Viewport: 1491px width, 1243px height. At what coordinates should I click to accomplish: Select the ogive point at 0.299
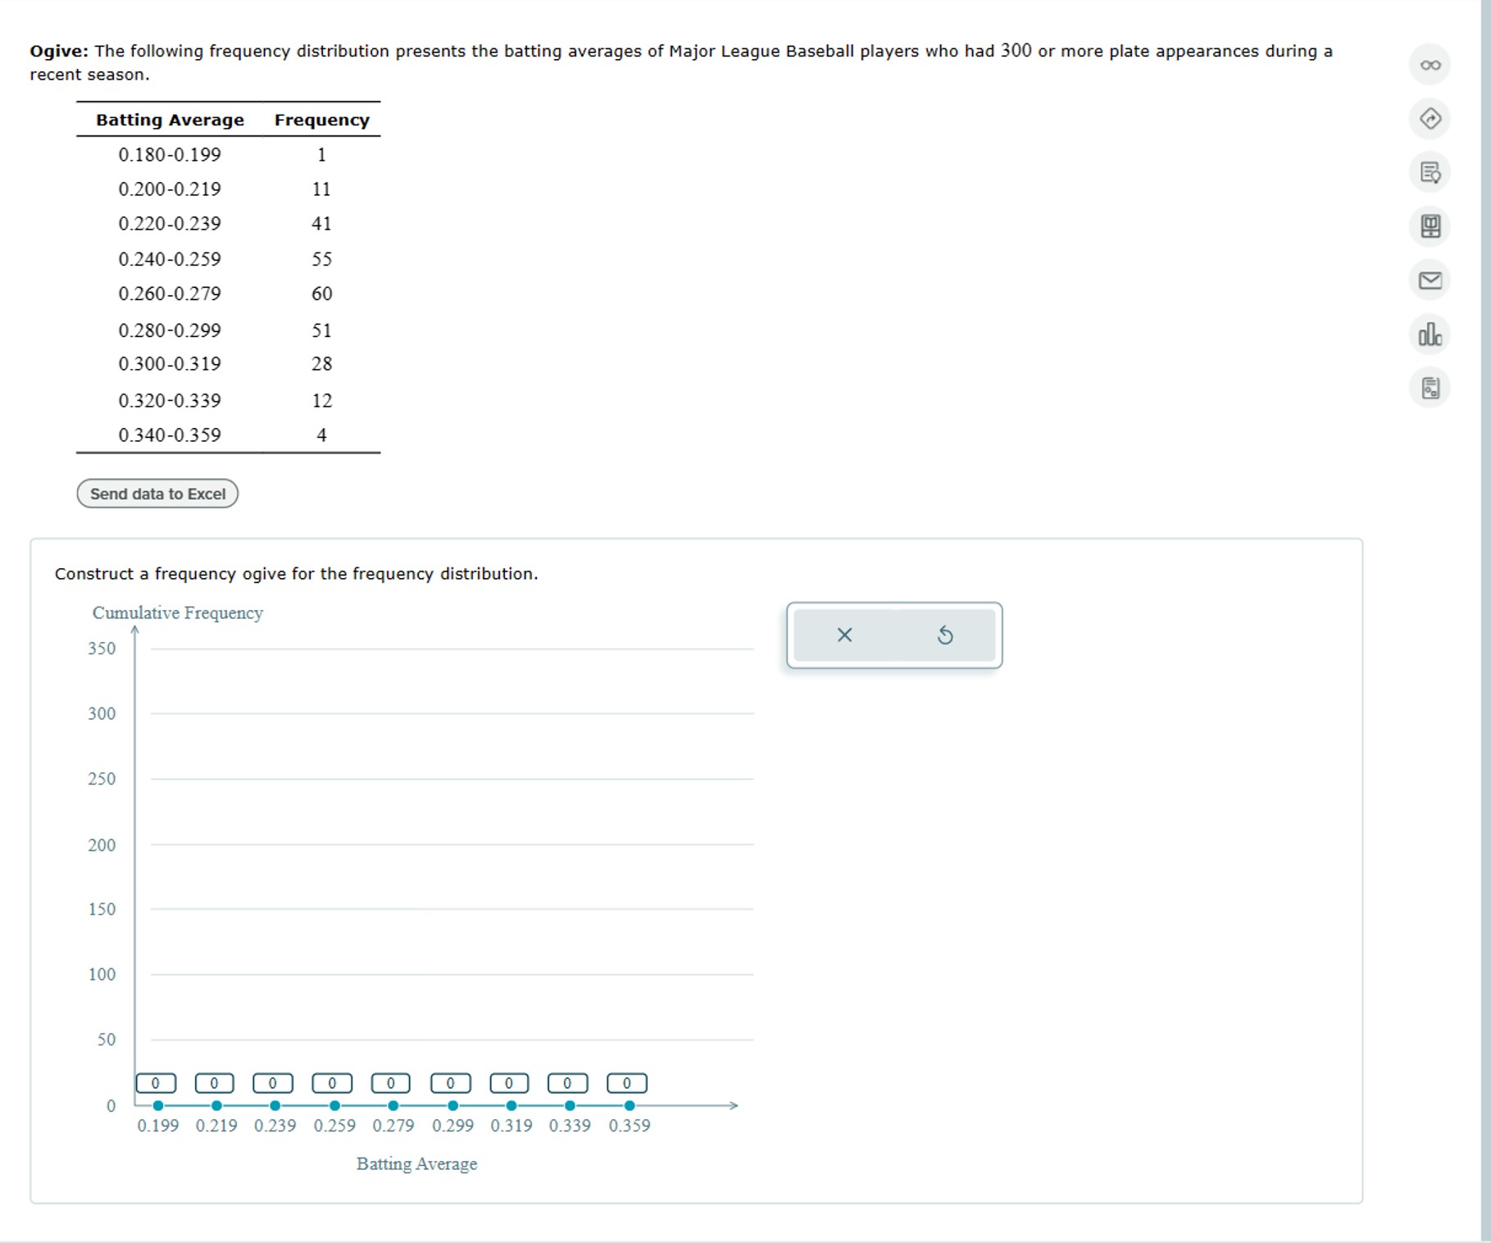452,1105
